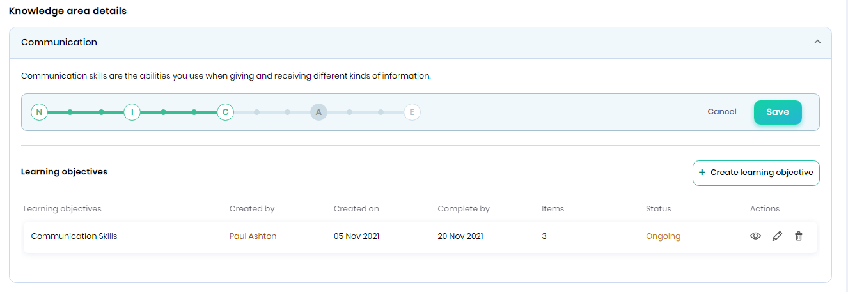The image size is (848, 292).
Task: Click the small dot just before E
Action: click(x=381, y=112)
